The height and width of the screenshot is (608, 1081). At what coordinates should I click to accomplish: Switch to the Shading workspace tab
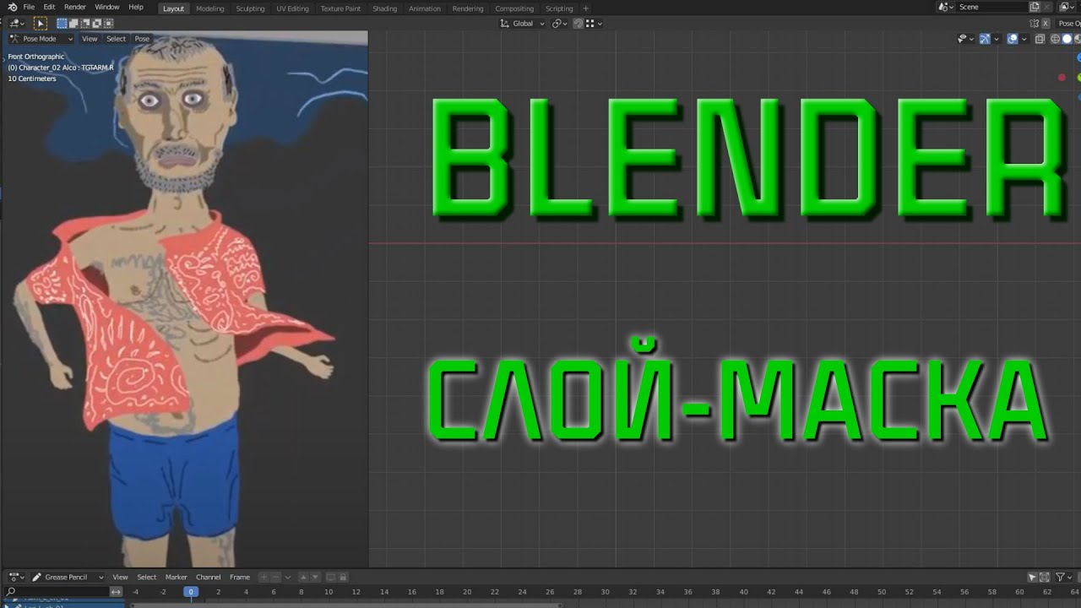click(384, 8)
